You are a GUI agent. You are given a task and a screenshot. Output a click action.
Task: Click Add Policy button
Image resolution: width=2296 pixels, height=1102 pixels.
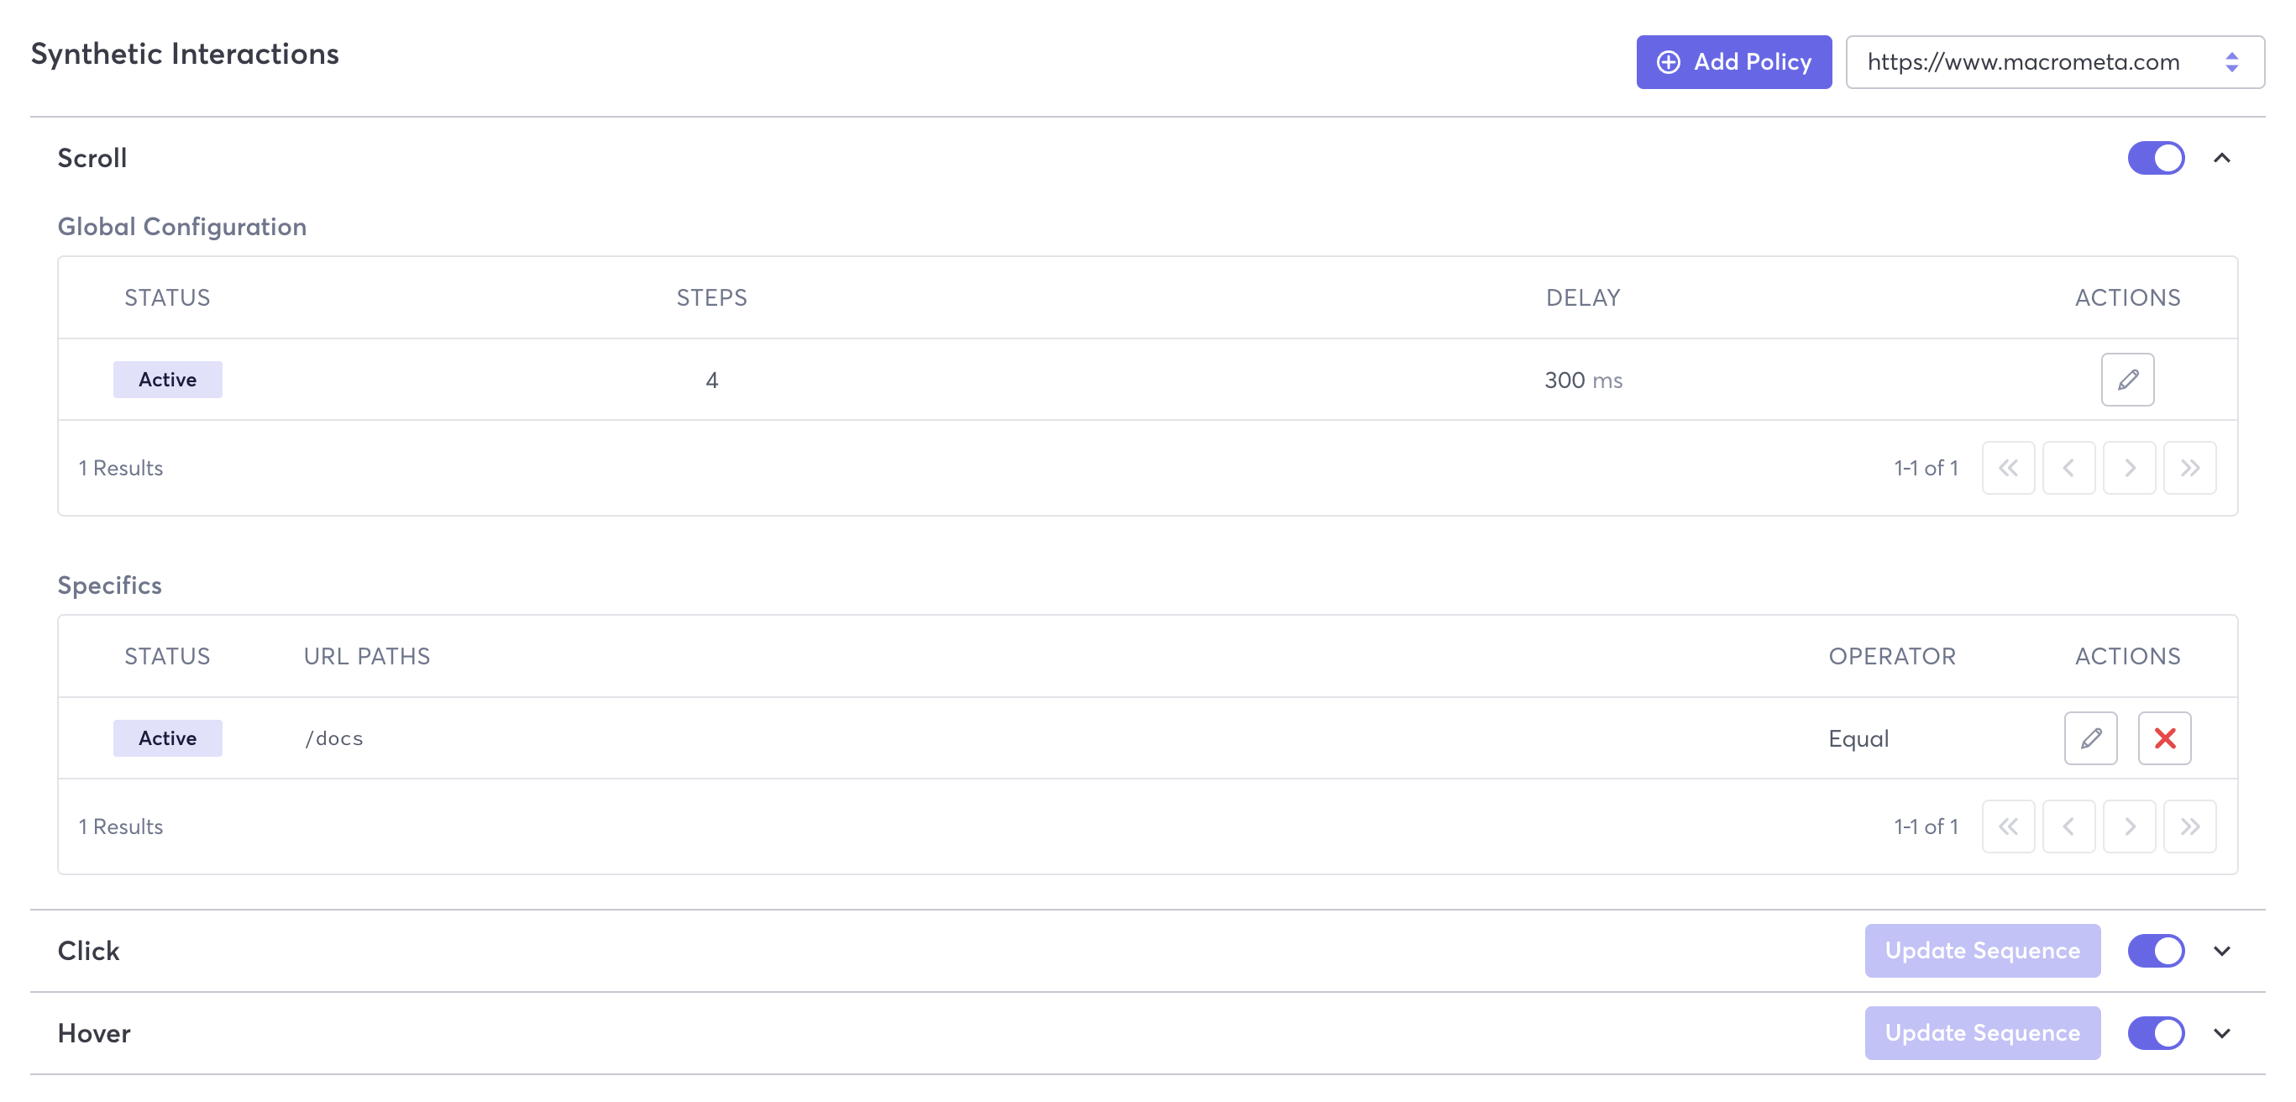[1733, 60]
